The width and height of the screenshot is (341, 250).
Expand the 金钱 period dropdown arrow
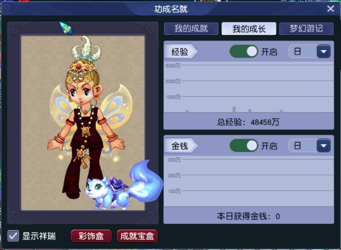(323, 146)
